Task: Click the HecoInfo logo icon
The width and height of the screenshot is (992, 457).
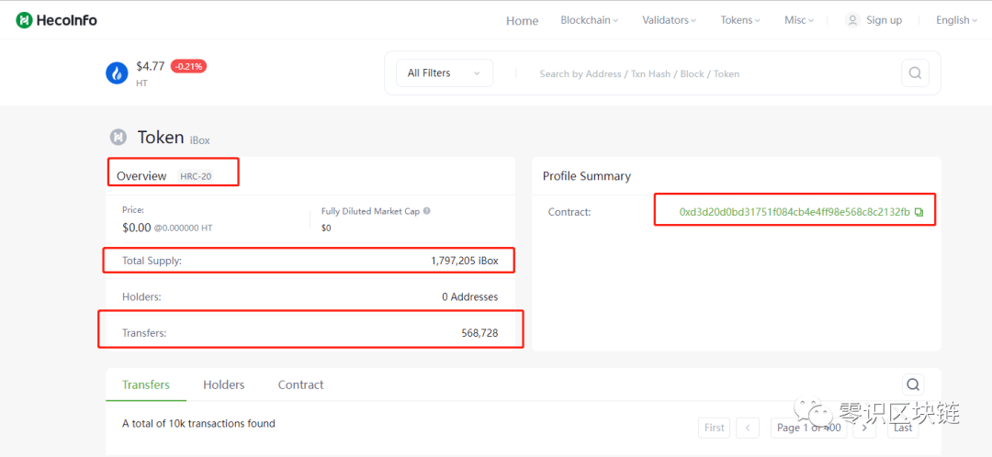Action: (x=24, y=20)
